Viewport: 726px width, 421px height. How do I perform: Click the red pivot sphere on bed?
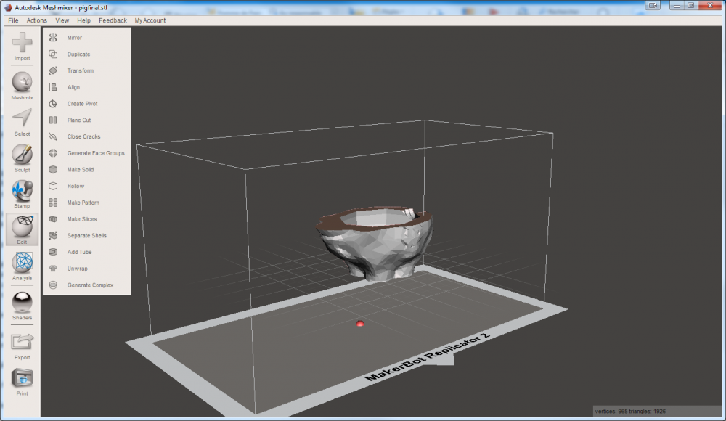[360, 323]
